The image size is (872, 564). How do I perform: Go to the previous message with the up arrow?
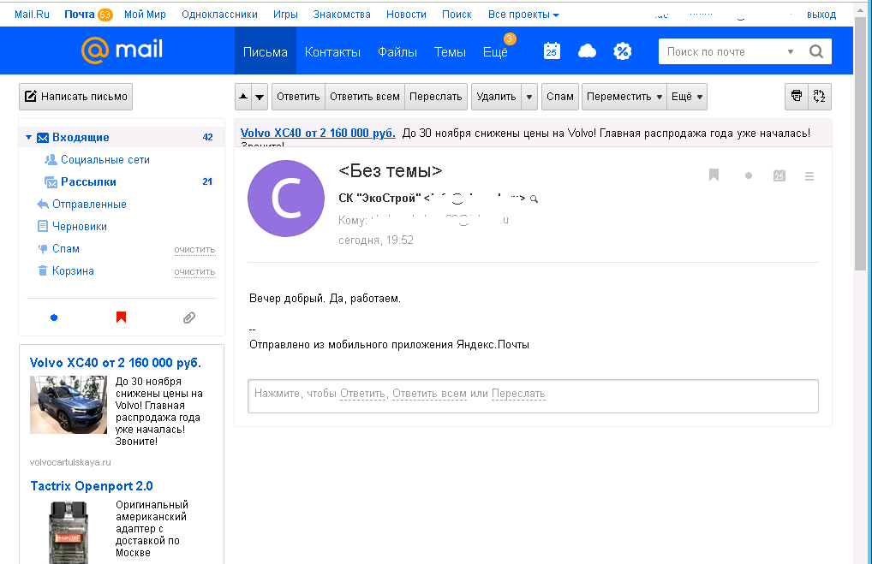(x=243, y=97)
